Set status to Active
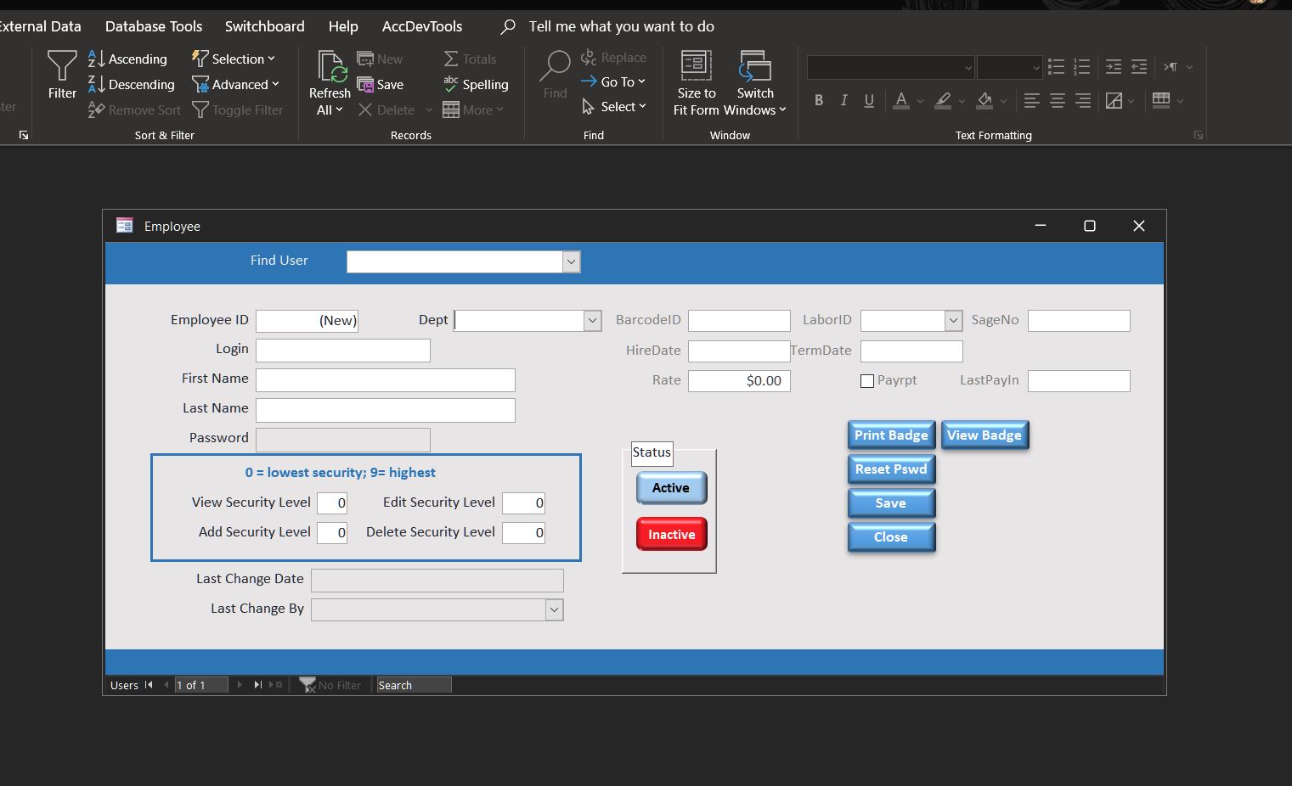Screen dimensions: 1292x786 (671, 488)
